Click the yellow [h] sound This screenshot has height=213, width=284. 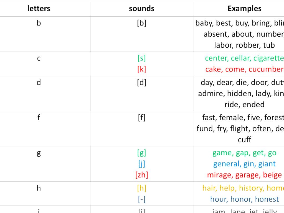click(141, 188)
